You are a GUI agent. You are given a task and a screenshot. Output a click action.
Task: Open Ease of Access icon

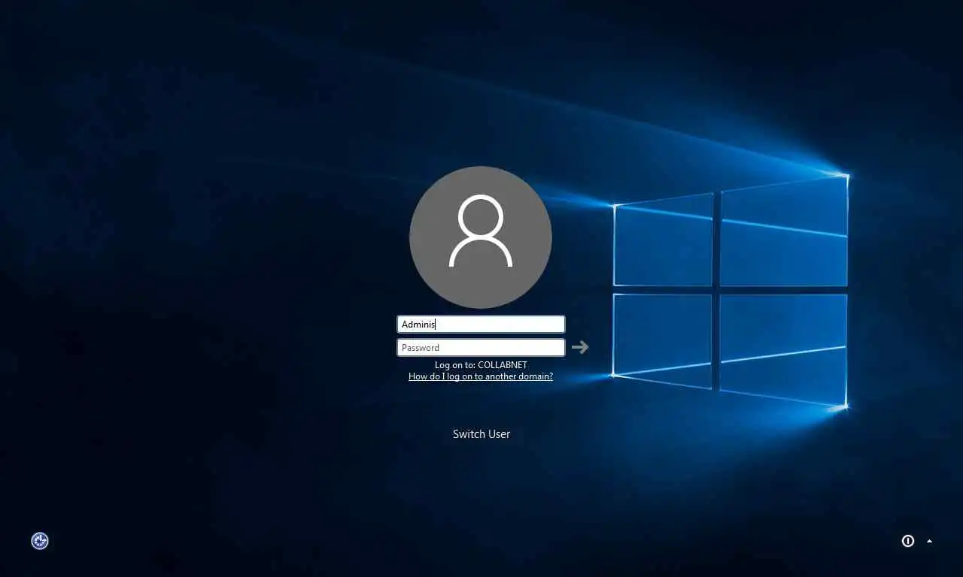(40, 541)
